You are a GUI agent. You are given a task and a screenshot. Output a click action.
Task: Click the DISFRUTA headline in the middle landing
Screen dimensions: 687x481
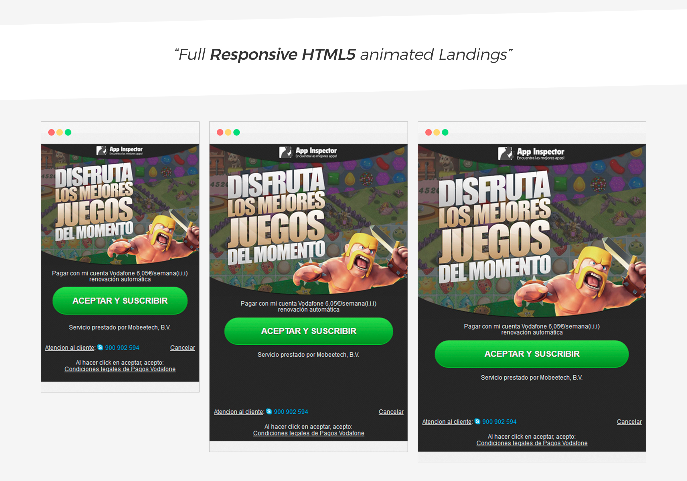276,183
